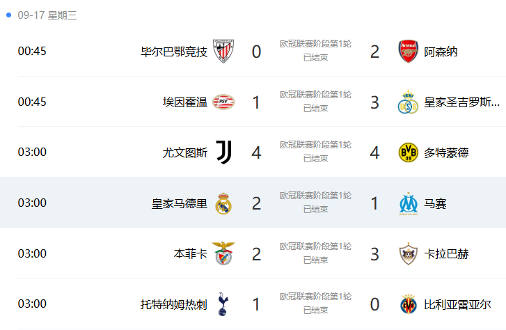Click the 09-17 星期三 date header
The image size is (506, 330).
(47, 15)
